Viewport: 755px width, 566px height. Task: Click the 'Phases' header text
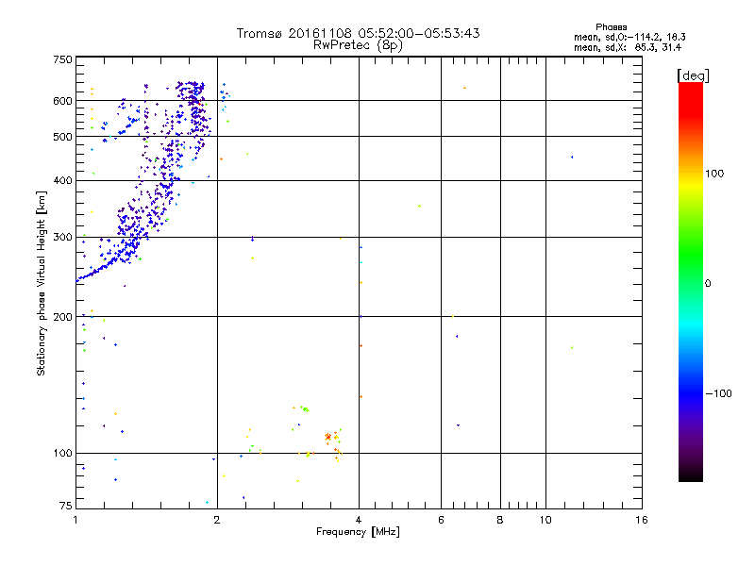coord(611,27)
